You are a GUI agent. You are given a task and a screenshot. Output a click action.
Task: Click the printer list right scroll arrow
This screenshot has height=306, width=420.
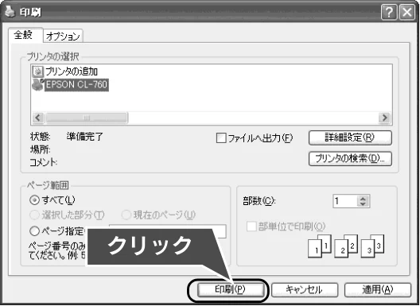385,118
